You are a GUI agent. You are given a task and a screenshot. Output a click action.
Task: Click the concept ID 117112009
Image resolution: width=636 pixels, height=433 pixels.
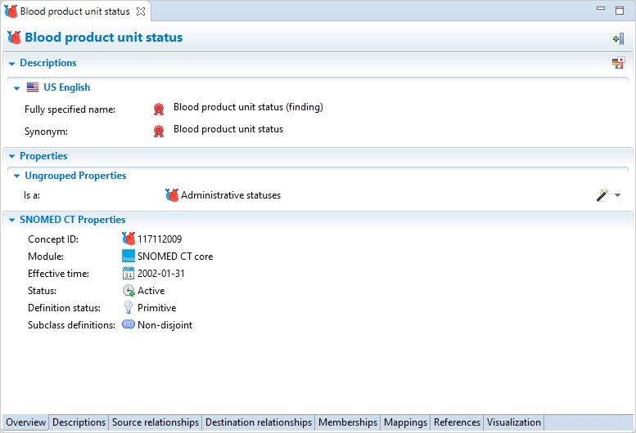tap(160, 239)
